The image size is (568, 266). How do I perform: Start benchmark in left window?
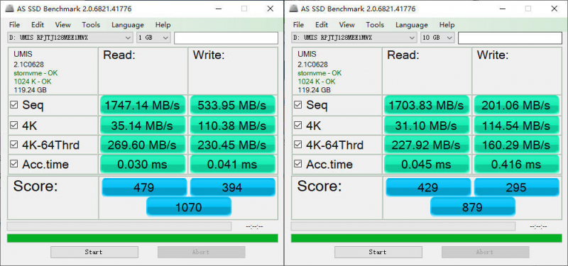(x=94, y=252)
